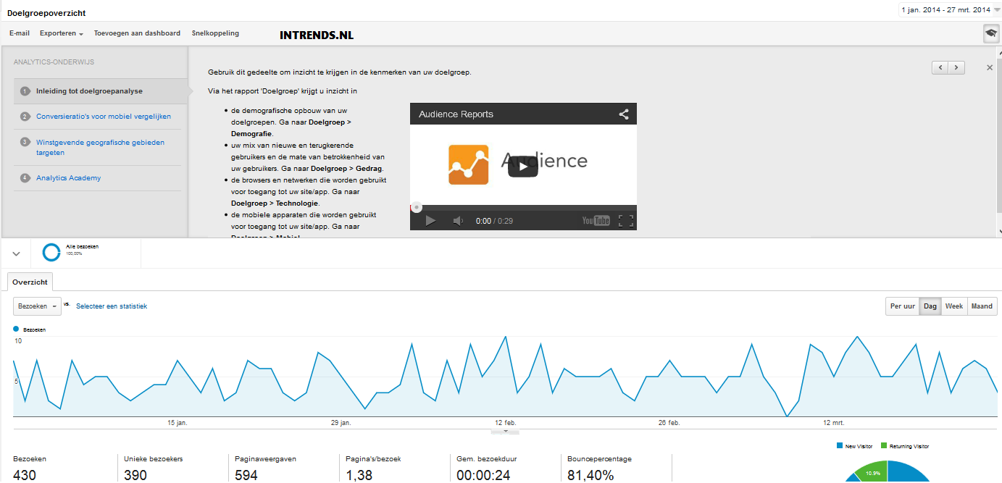Click the Audience Reports video title
The height and width of the screenshot is (483, 1002).
tap(456, 114)
